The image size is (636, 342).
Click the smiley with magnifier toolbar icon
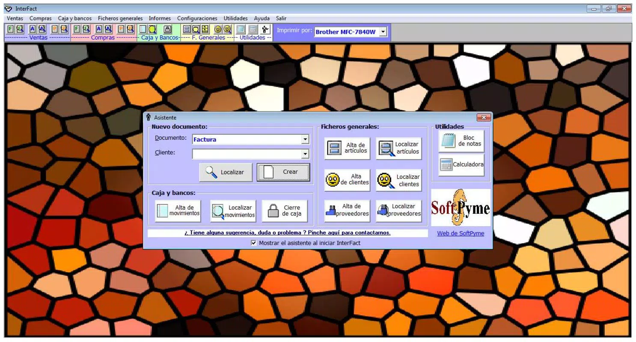(x=227, y=29)
